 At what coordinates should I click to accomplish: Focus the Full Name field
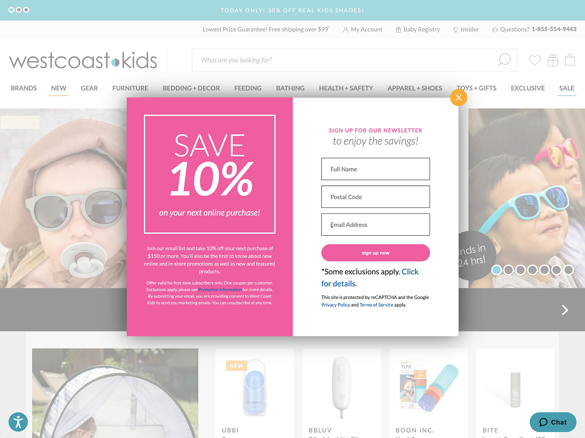coord(375,169)
